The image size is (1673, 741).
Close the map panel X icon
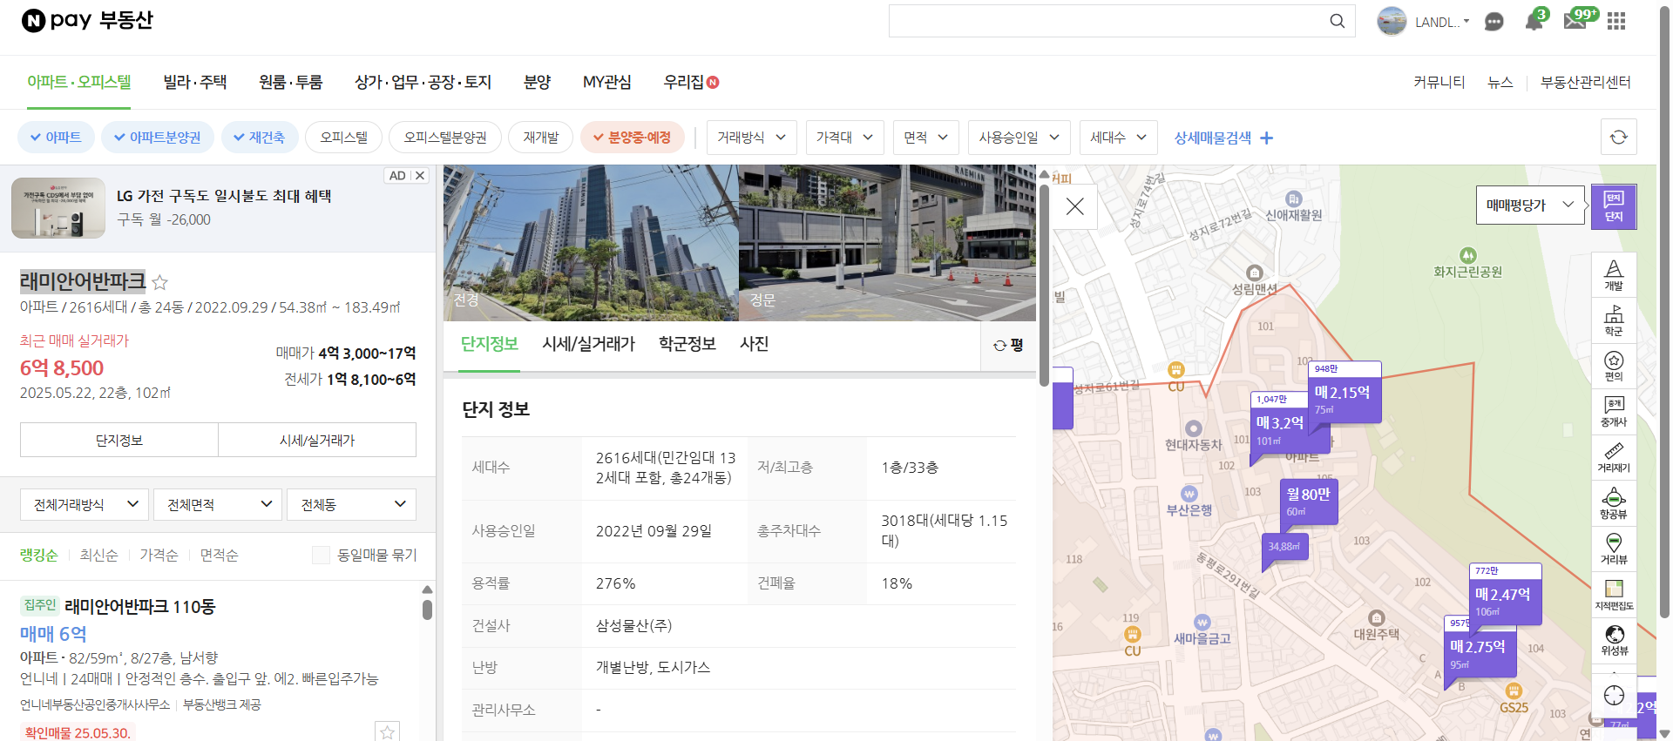[x=1075, y=206]
